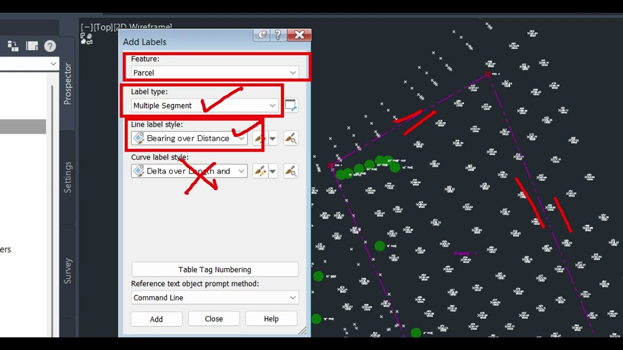Viewport: 623px width, 350px height.
Task: Click table tag icon beside Label type
Action: pos(291,105)
